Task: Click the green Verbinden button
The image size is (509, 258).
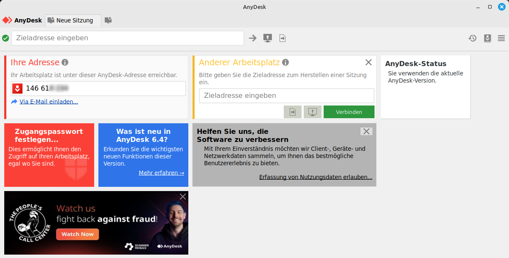Action: (x=349, y=112)
